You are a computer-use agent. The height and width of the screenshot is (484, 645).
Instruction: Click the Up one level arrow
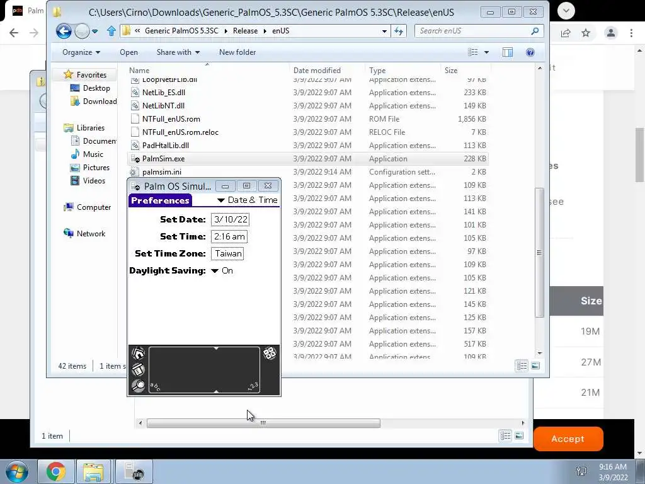pos(111,31)
